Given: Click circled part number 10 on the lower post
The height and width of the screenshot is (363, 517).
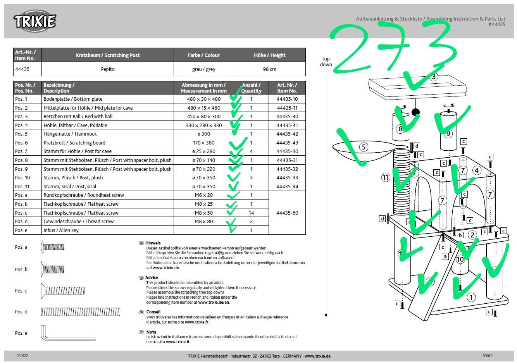Looking at the screenshot, I should coord(460,259).
